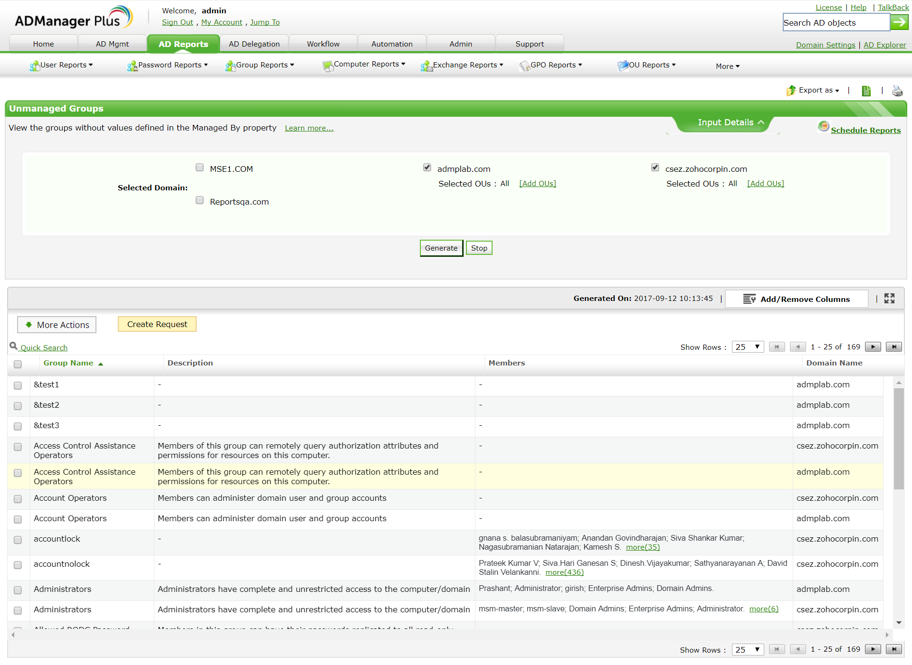Image resolution: width=912 pixels, height=665 pixels.
Task: Click the Search AD objects field
Action: click(836, 23)
